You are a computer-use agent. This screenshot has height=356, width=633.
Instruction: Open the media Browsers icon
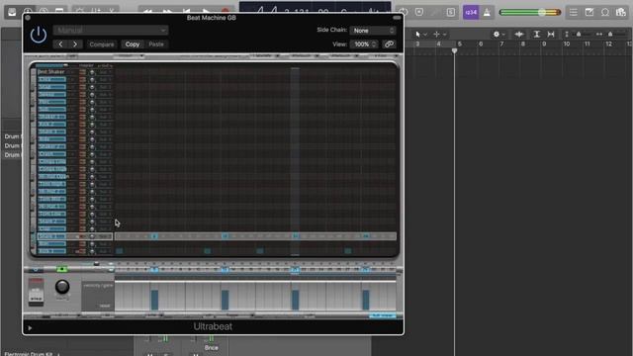pos(621,13)
